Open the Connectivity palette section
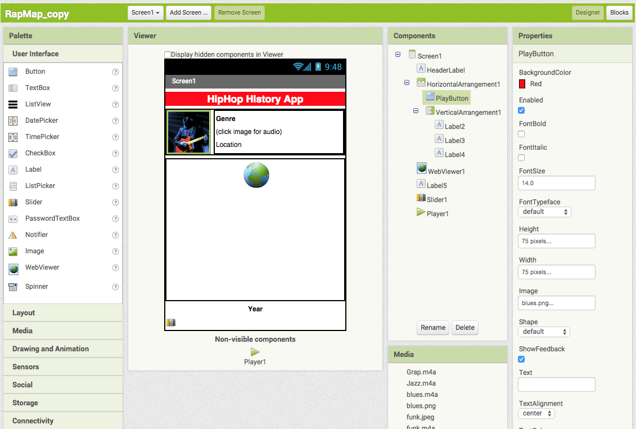 point(63,421)
